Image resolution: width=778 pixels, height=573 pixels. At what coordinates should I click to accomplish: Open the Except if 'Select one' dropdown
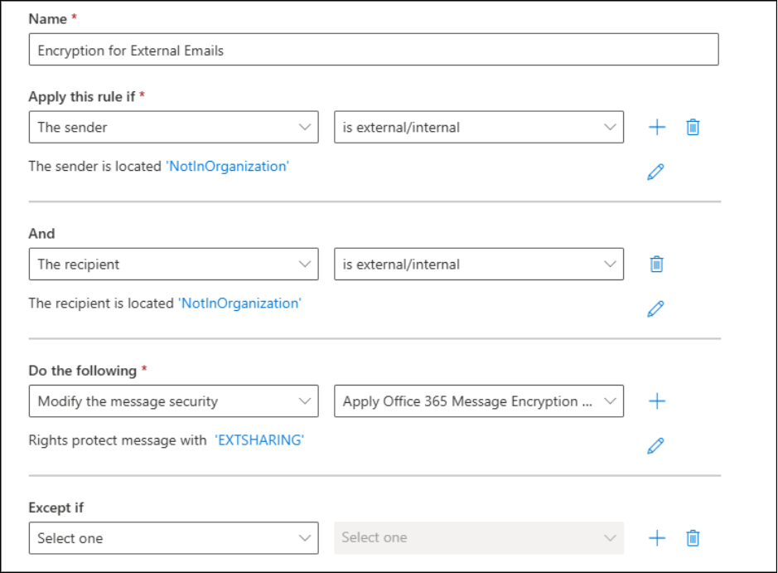174,537
